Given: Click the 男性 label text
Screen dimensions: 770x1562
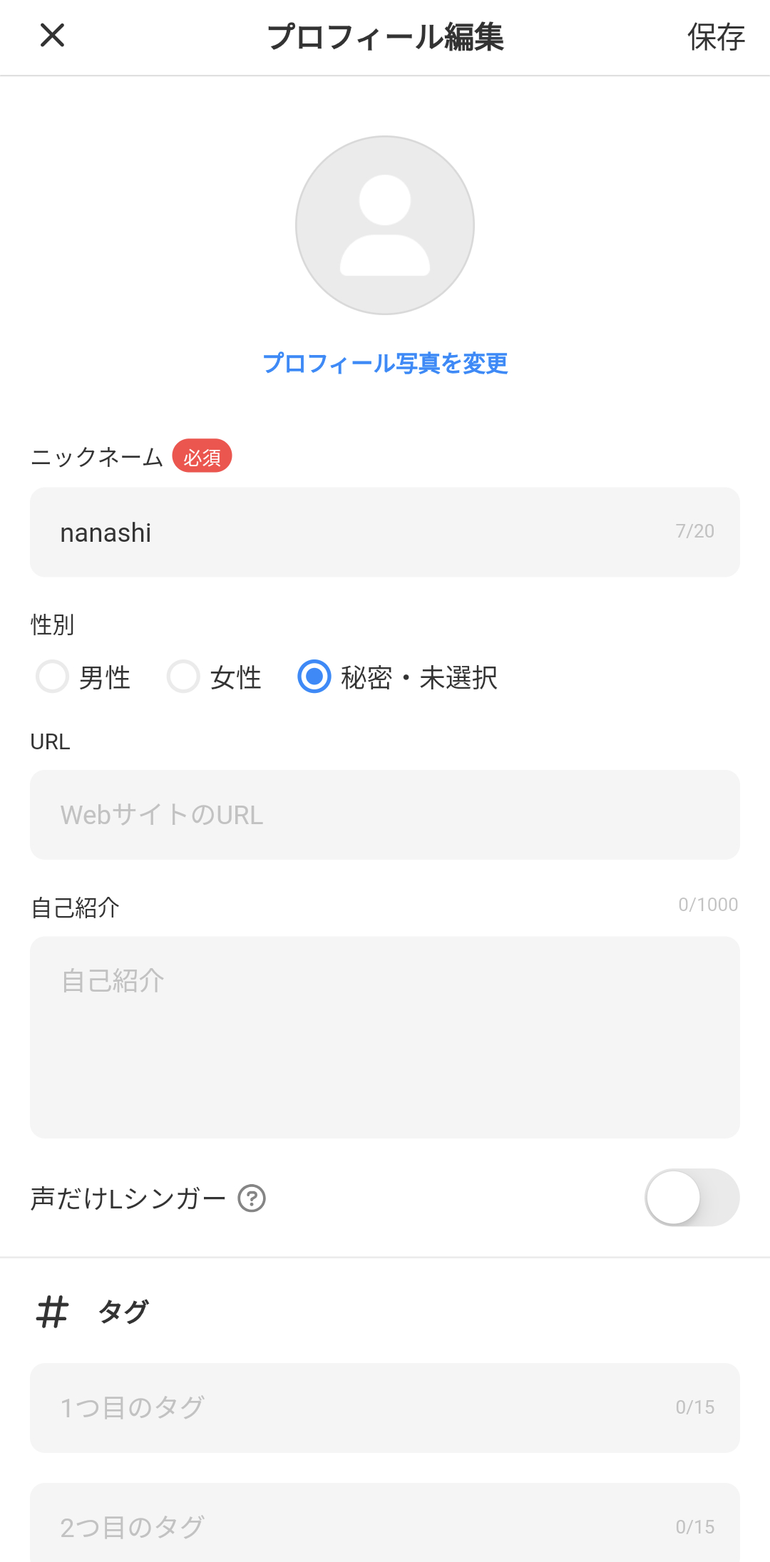Looking at the screenshot, I should tap(105, 677).
